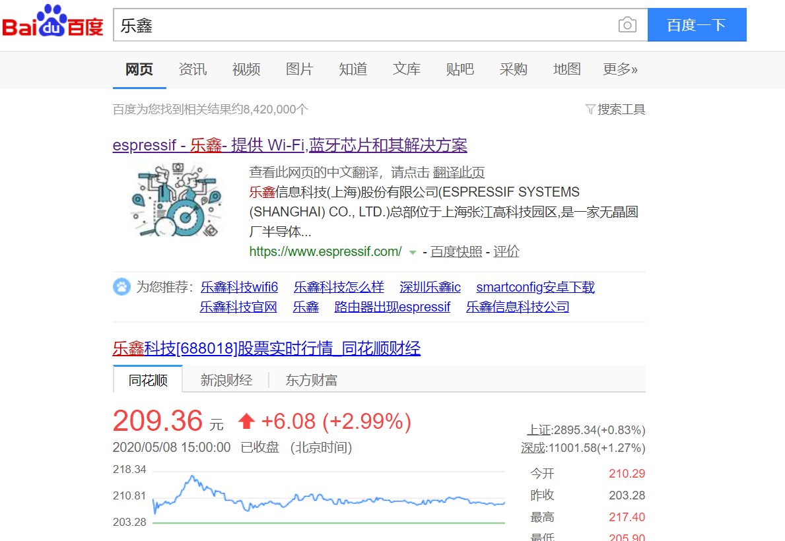Open the 知道 tab
Viewport: 785px width, 541px height.
pos(353,69)
